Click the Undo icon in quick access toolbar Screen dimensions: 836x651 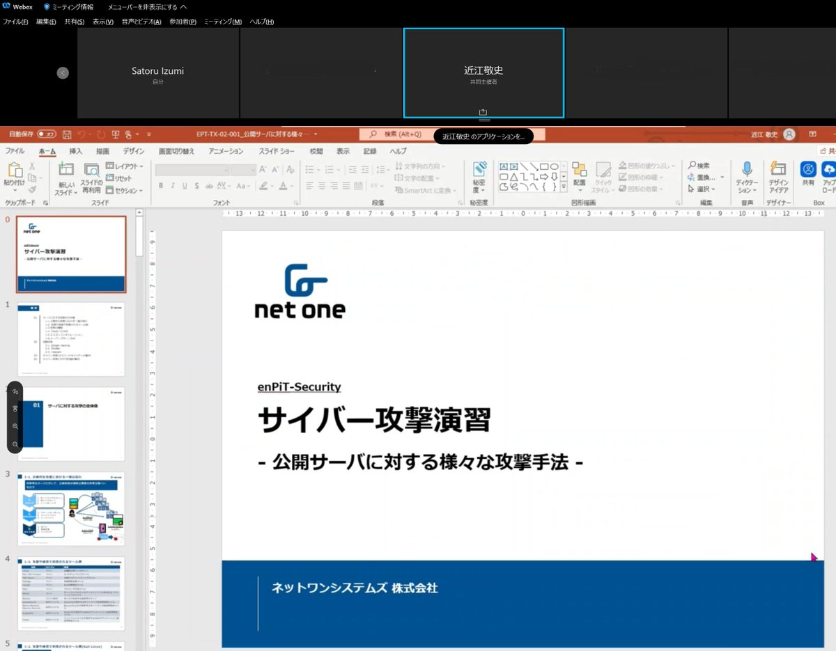coord(82,134)
